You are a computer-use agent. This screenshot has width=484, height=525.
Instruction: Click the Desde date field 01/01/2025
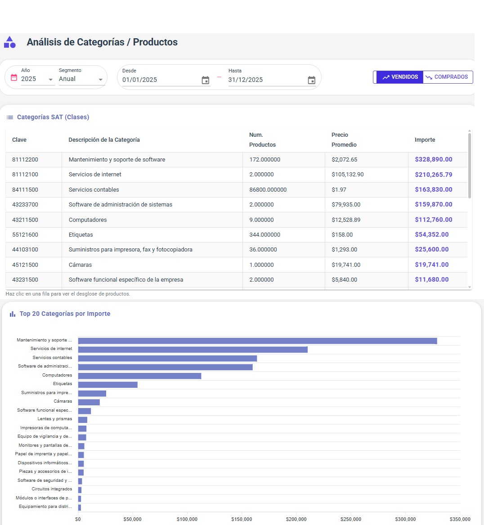coord(160,80)
